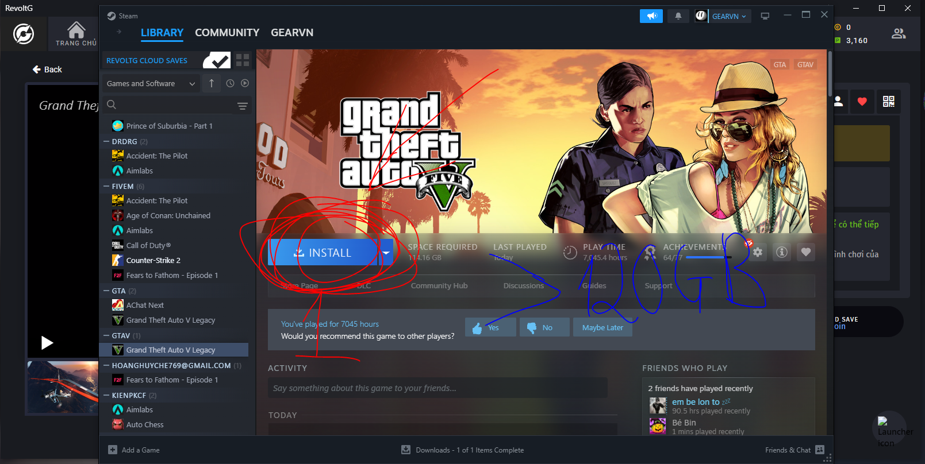Open the Games and Software filter dropdown
The height and width of the screenshot is (464, 925).
click(x=151, y=83)
